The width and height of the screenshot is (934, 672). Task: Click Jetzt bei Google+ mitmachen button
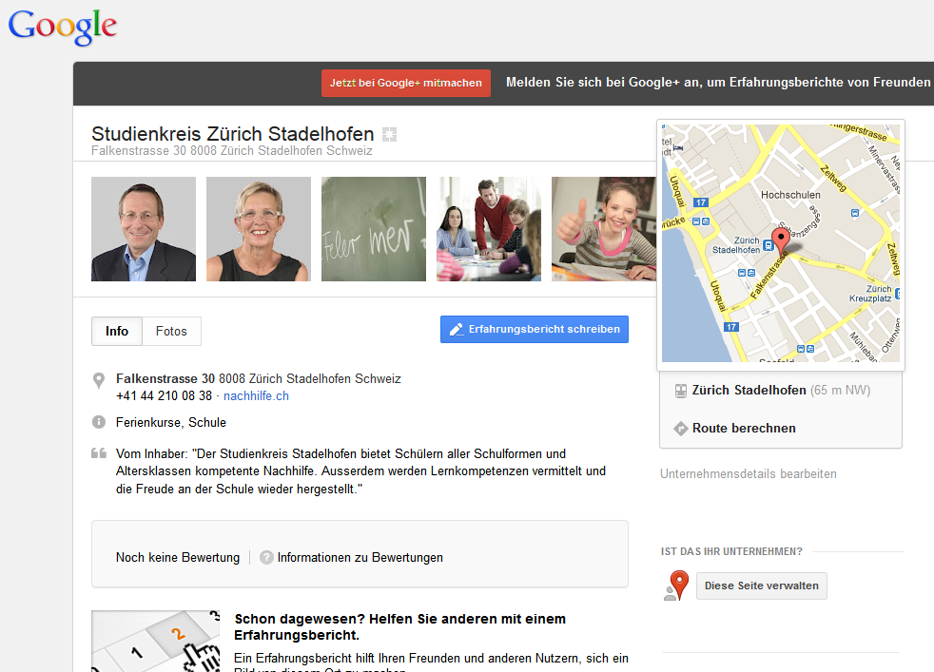[x=406, y=83]
